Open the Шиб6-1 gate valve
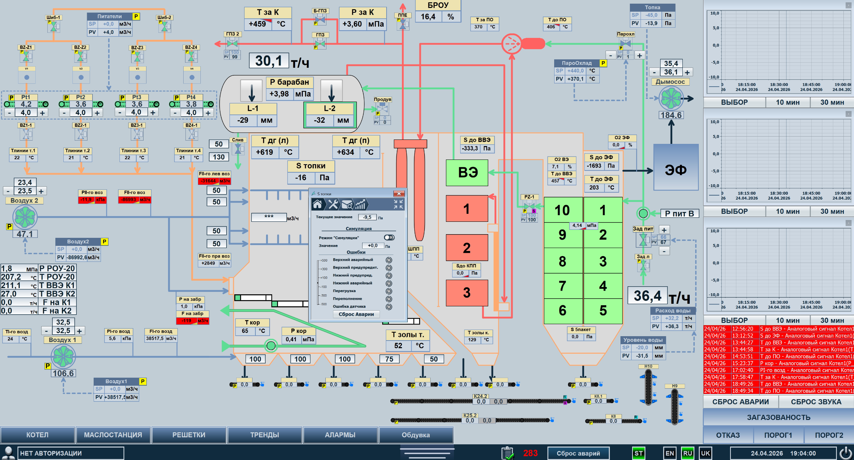The height and width of the screenshot is (460, 854). pos(54,26)
